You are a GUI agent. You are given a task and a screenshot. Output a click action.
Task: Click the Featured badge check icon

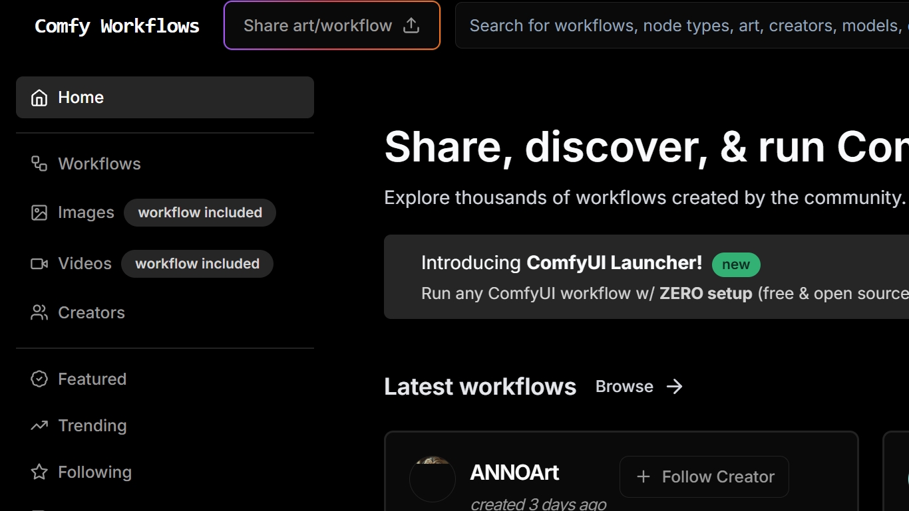point(39,379)
